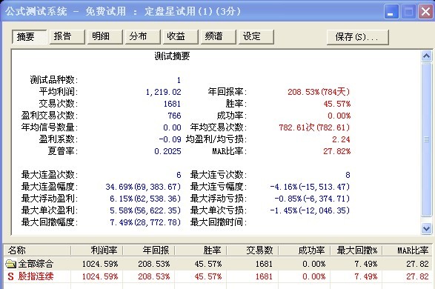Click 1024.59% in the 股指连续 row
The image size is (435, 289).
click(x=100, y=276)
